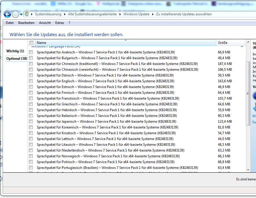The width and height of the screenshot is (256, 198).
Task: Open the Ansicht menu
Action: (45, 23)
